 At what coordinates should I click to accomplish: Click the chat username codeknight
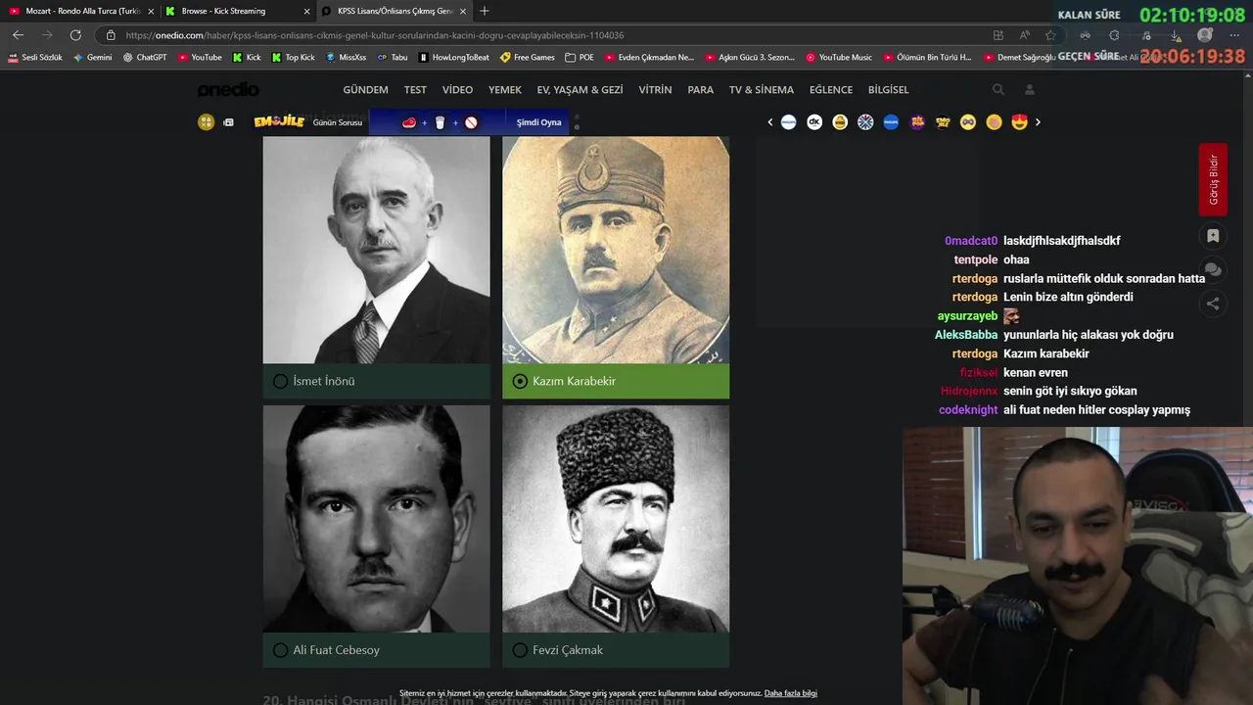[968, 410]
